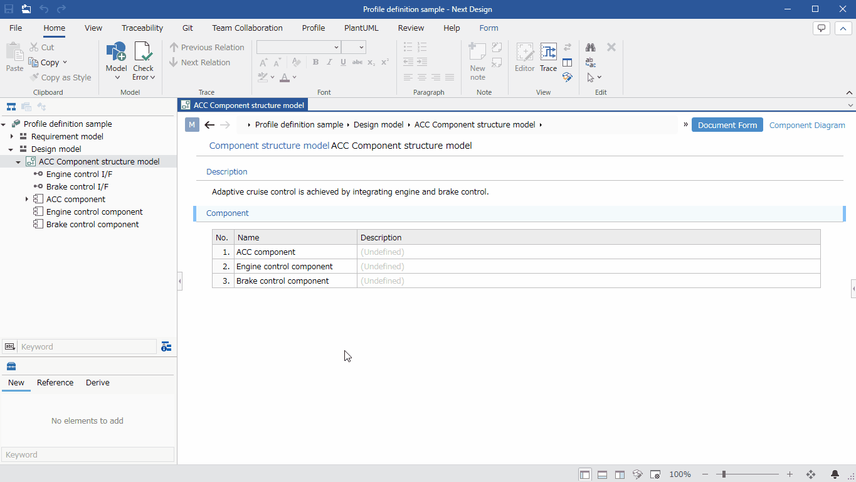Click the Redo arrow in title bar
Viewport: 856px width, 482px height.
61,9
